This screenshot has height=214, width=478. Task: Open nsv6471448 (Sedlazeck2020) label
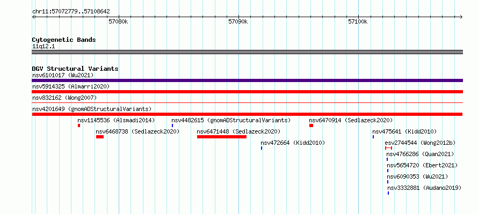tap(238, 131)
